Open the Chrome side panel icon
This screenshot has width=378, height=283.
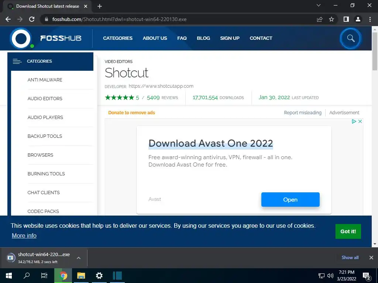(346, 19)
